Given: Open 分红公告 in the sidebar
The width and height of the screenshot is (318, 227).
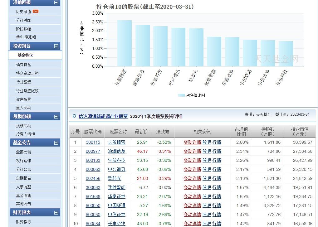Looking at the screenshot, I should pos(23,169).
